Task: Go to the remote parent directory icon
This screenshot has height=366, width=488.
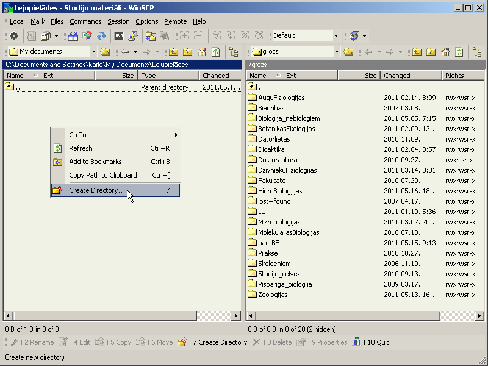Action: click(x=417, y=52)
